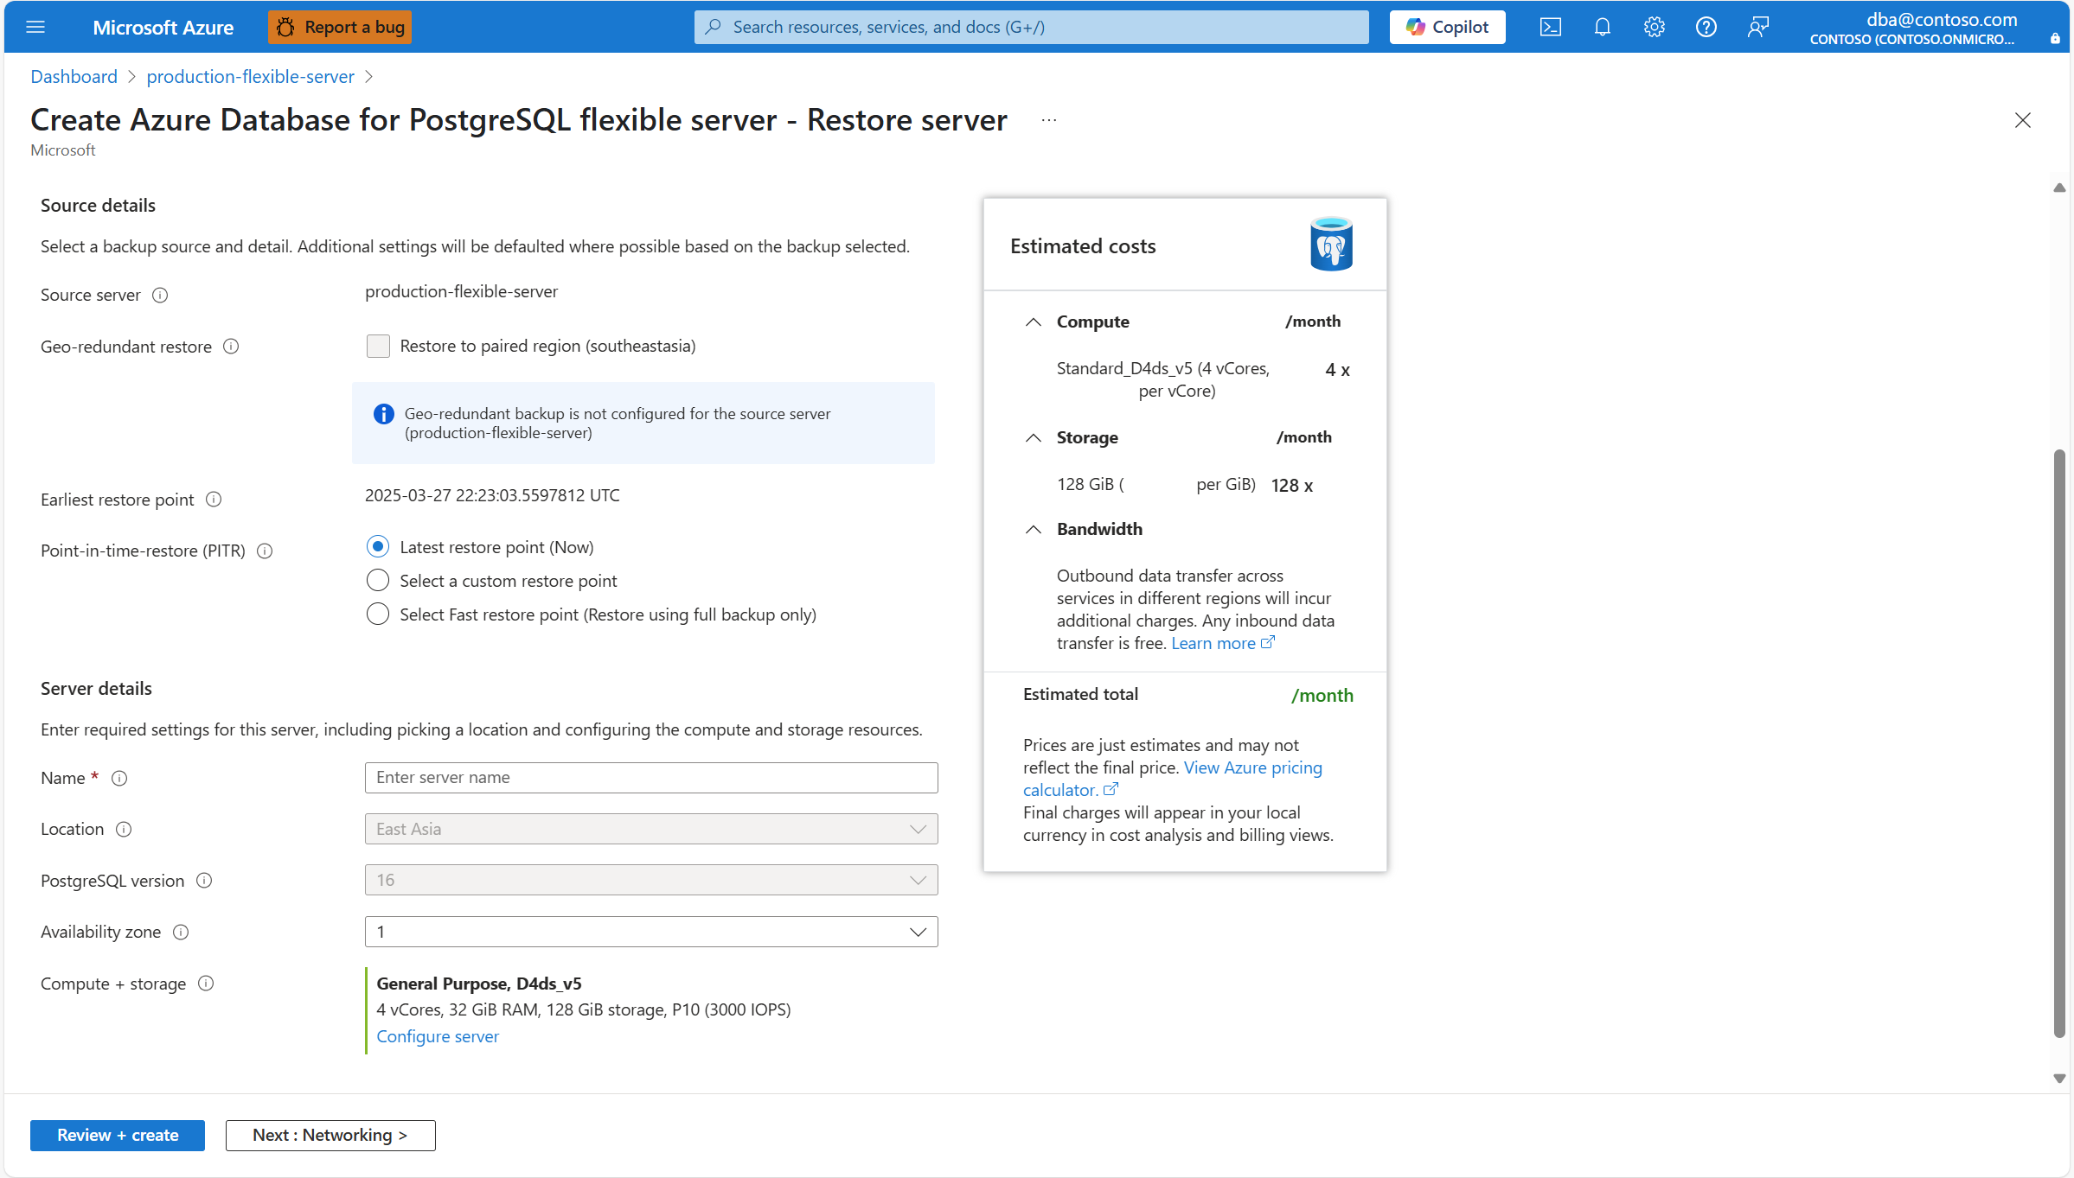This screenshot has height=1178, width=2074.
Task: Collapse the Bandwidth cost section
Action: point(1033,529)
